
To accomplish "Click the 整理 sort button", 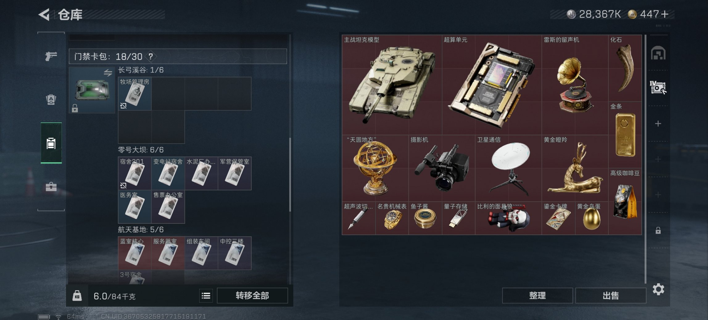I will 537,296.
